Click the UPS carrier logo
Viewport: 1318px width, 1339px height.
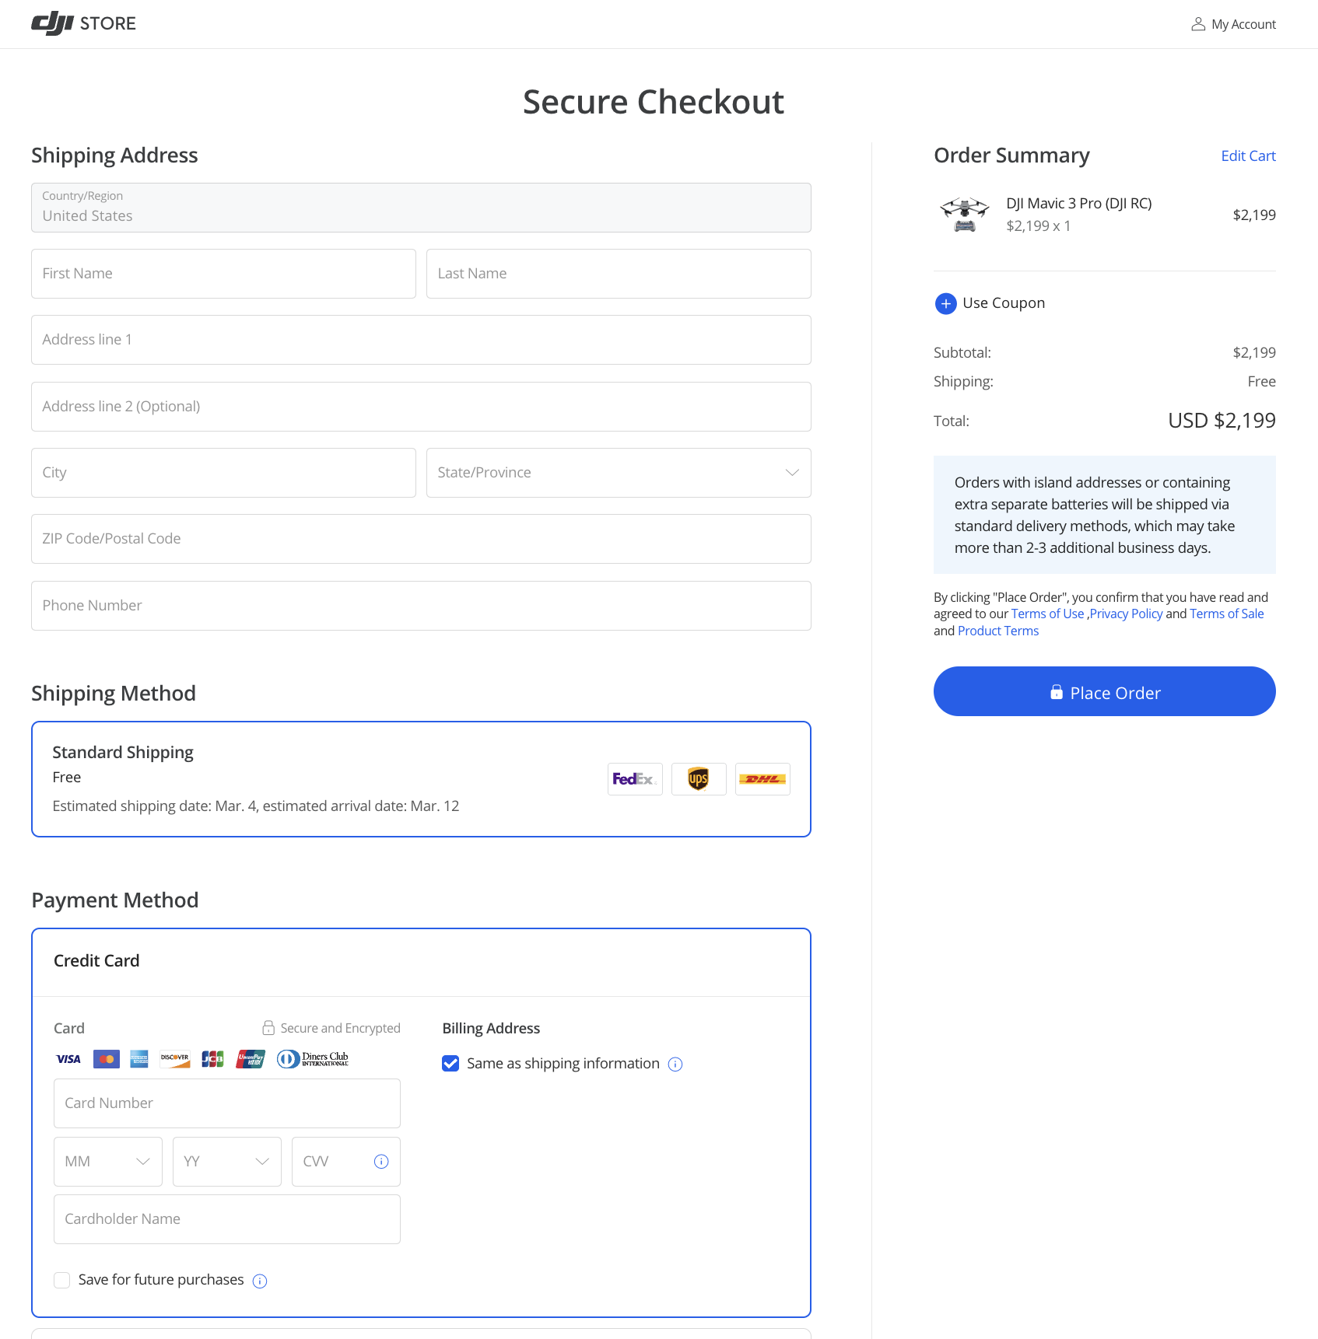[x=699, y=779]
